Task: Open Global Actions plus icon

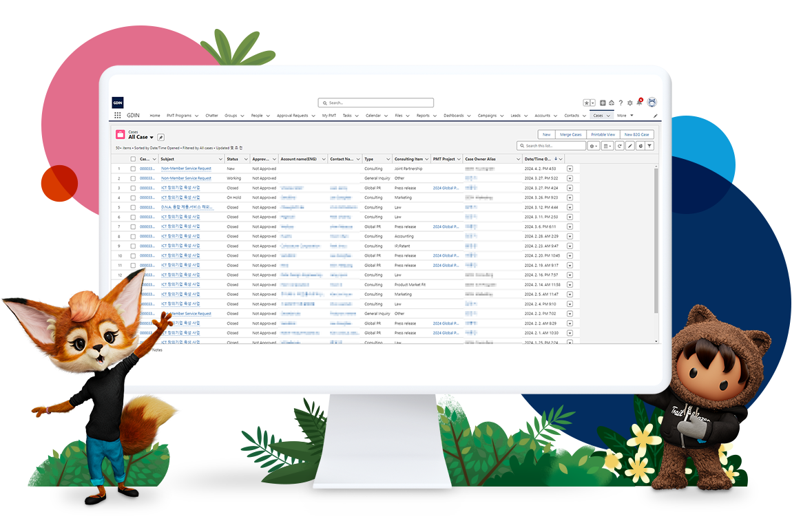Action: 603,103
